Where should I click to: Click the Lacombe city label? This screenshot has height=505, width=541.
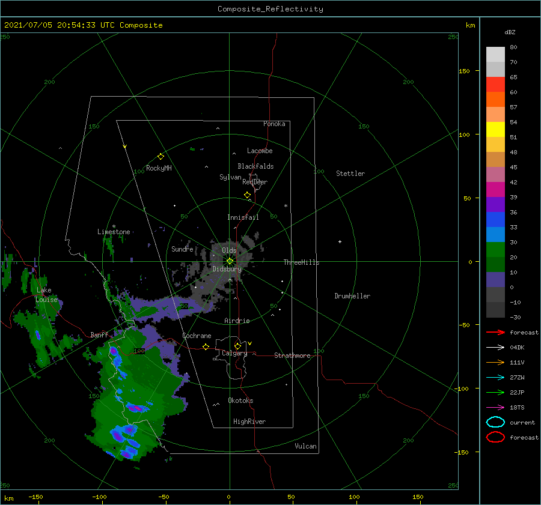tap(260, 151)
